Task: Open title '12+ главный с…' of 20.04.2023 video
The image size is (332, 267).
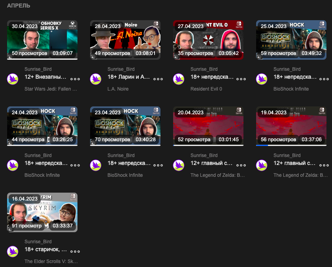Action: [x=211, y=163]
